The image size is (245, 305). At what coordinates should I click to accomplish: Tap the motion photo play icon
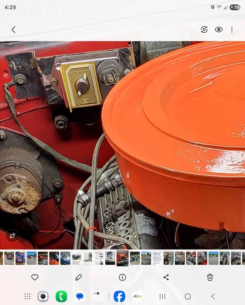tap(204, 30)
